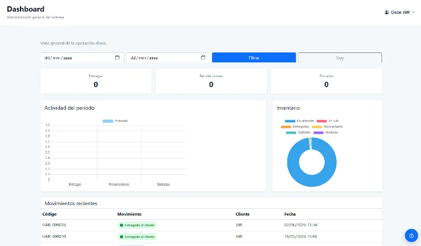Select the Entregas summary card

(x=96, y=81)
